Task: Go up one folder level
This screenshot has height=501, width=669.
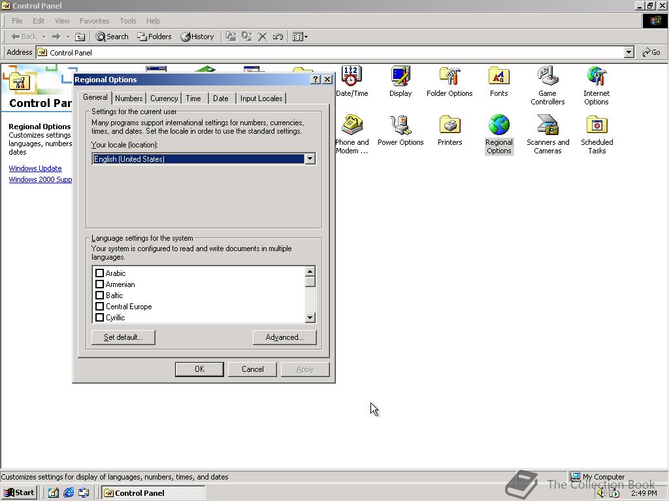Action: pos(80,37)
